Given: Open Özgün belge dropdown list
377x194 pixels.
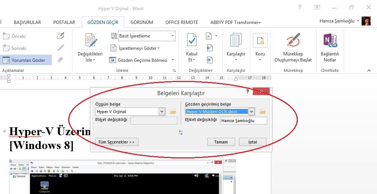Looking at the screenshot, I should click(x=162, y=112).
